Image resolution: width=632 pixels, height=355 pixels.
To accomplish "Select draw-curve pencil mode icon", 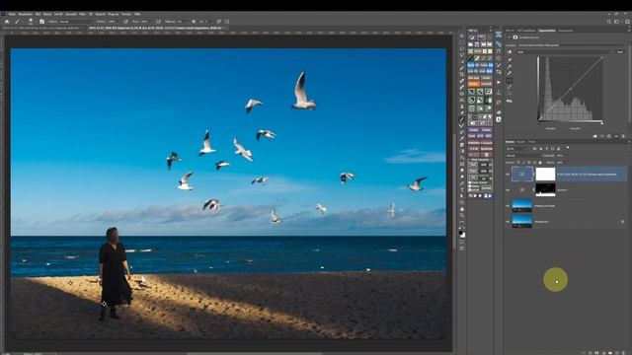I will pyautogui.click(x=510, y=87).
